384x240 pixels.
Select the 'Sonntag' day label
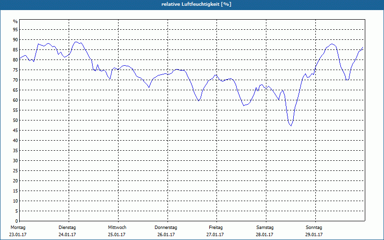tap(314, 228)
